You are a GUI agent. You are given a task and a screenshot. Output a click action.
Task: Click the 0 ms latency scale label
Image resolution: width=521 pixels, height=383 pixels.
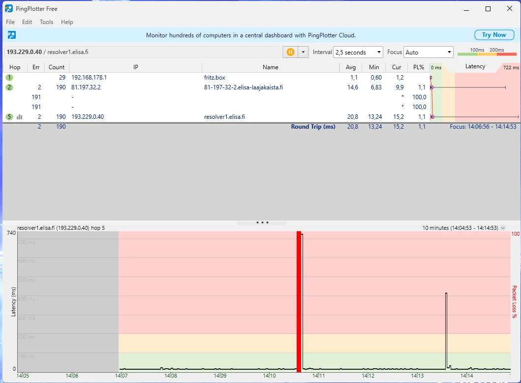(436, 67)
